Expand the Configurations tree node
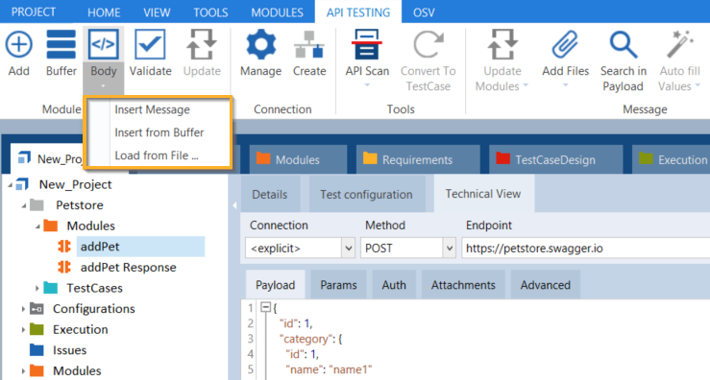The image size is (710, 380). coord(23,309)
